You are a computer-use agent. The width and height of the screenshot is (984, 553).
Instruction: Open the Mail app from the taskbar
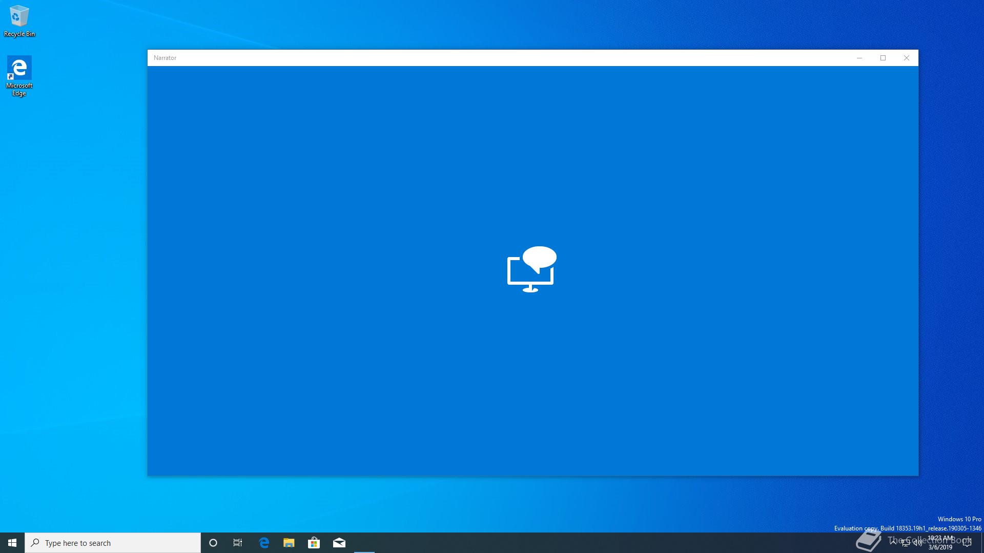339,543
